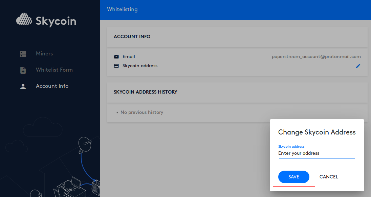Viewport: 371px width, 197px height.
Task: Click the Account Info person icon
Action: pyautogui.click(x=23, y=87)
